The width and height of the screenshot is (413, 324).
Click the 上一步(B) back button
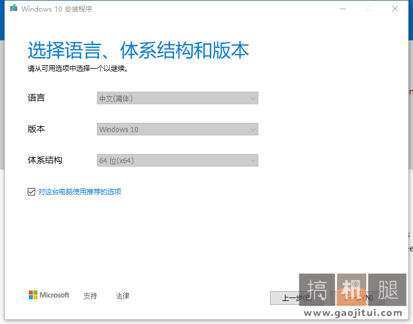(x=296, y=298)
